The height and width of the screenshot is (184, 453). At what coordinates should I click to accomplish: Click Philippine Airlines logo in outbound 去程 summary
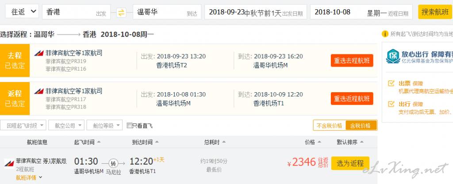(x=39, y=53)
